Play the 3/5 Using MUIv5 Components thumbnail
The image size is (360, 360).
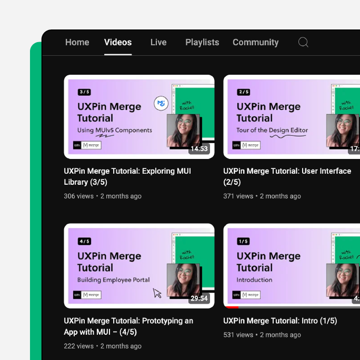(x=139, y=117)
